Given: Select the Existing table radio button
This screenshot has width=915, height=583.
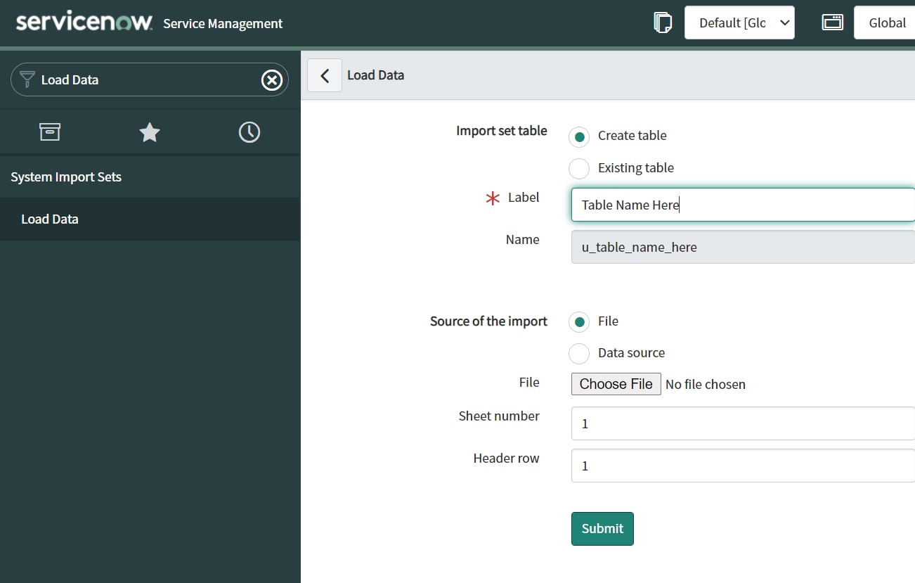Looking at the screenshot, I should (x=579, y=169).
